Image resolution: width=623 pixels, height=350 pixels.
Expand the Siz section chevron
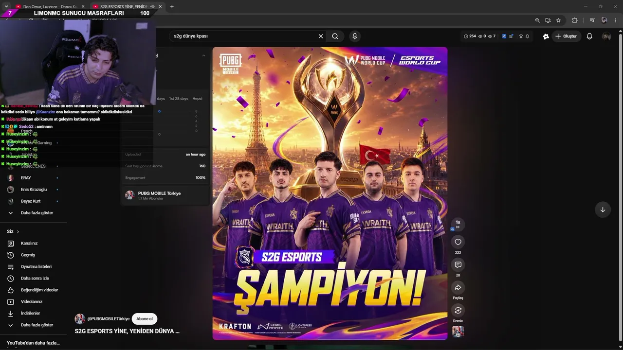point(18,231)
